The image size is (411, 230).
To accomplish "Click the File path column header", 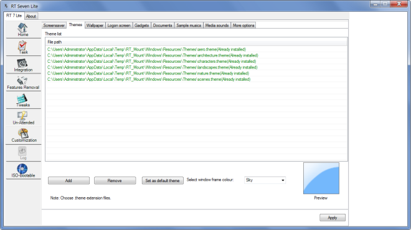I will tap(196, 42).
